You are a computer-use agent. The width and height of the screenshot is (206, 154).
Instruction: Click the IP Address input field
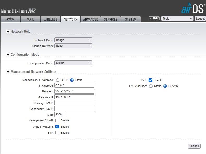[x=74, y=85]
